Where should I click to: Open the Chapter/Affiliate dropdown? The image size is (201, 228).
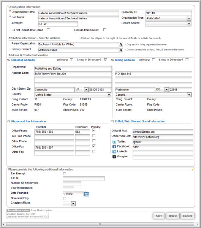73,204
